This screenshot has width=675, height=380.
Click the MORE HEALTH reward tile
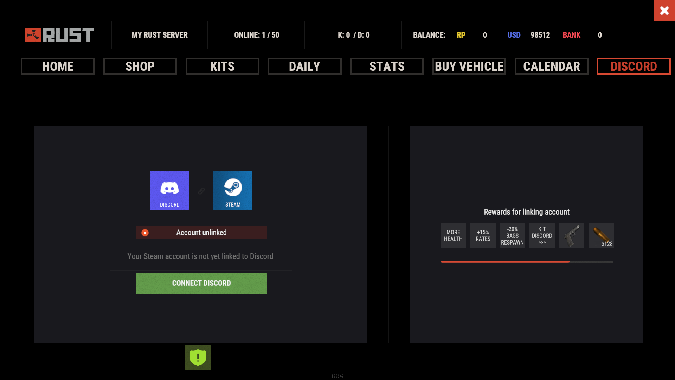click(x=453, y=236)
